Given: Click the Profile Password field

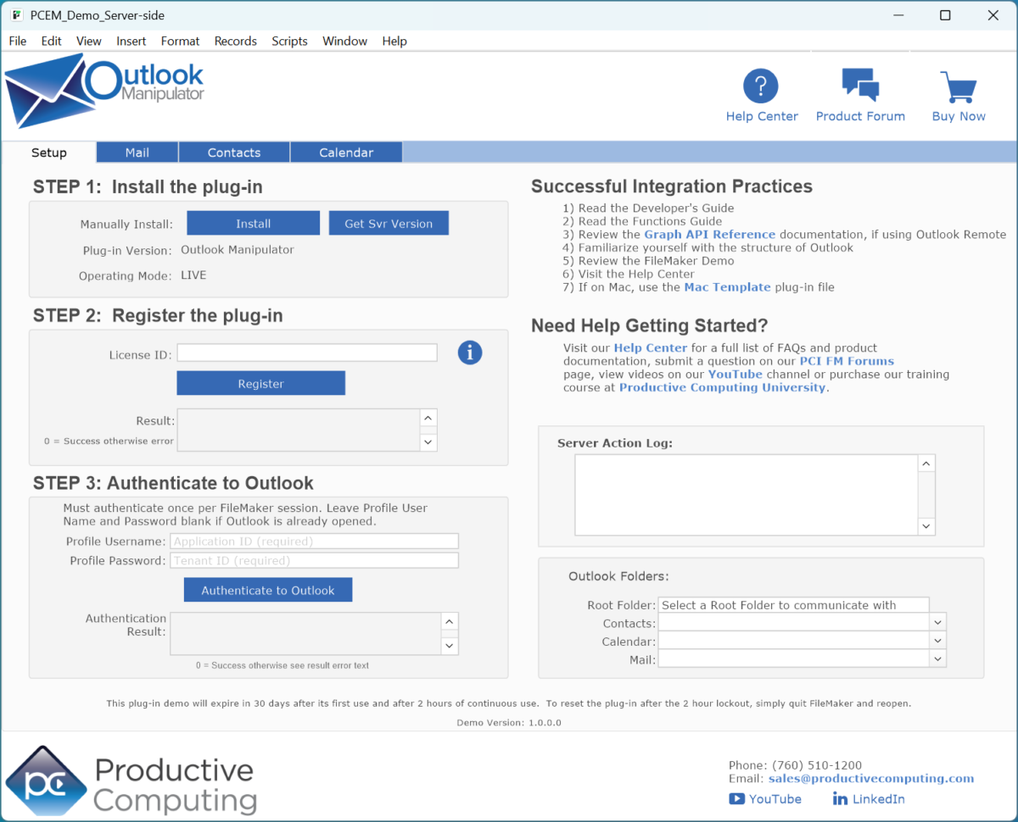Looking at the screenshot, I should (314, 560).
